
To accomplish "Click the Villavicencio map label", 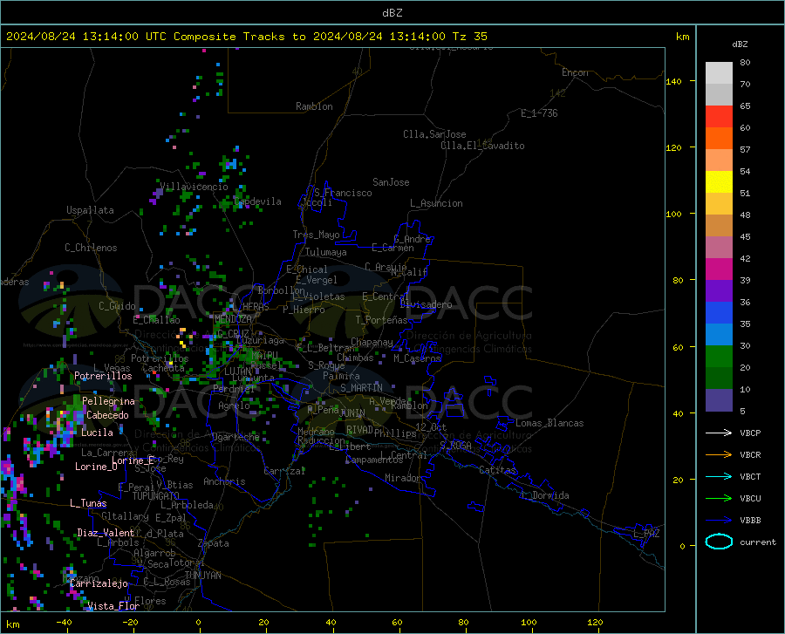I will 195,187.
